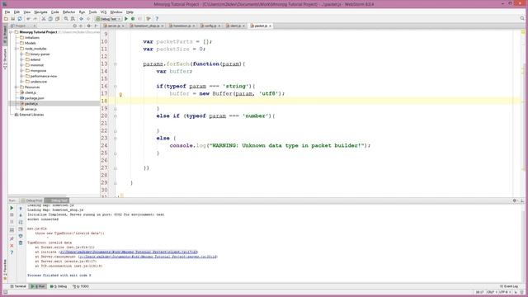The width and height of the screenshot is (528, 297).
Task: Clear console output with trash can icon
Action: (21, 243)
